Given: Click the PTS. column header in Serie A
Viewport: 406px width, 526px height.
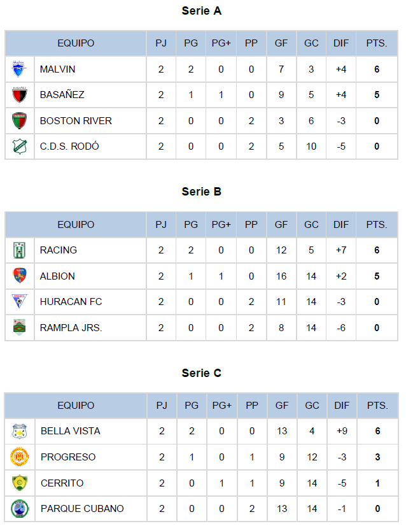Looking at the screenshot, I should tap(377, 43).
